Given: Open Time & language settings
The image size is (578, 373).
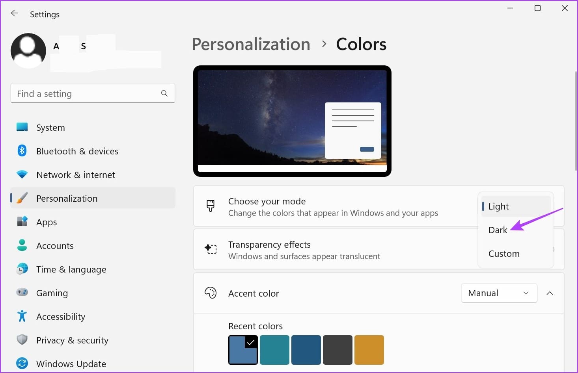Looking at the screenshot, I should 71,269.
